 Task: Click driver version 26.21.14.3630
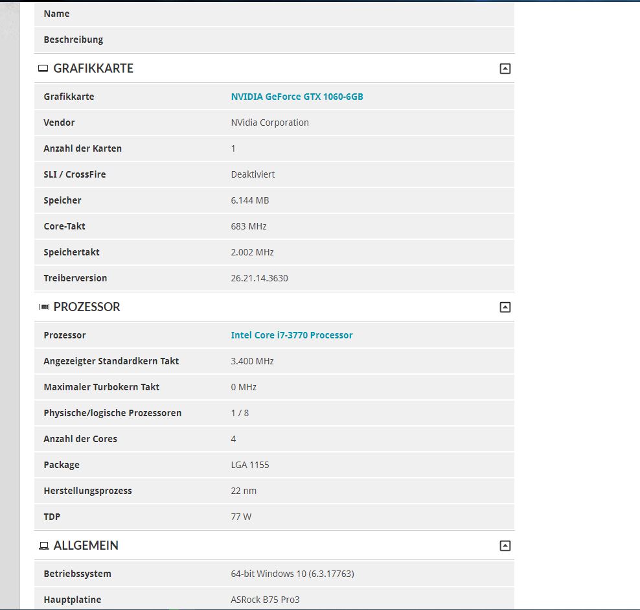pyautogui.click(x=259, y=278)
